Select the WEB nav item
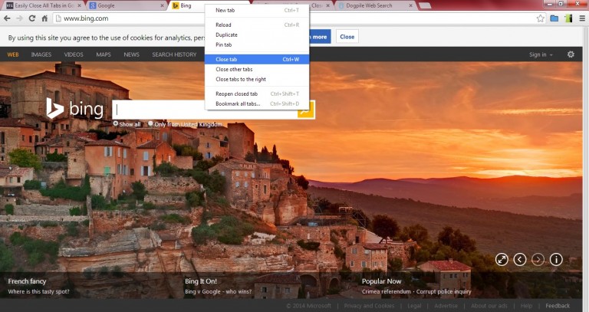The image size is (589, 312). 13,54
